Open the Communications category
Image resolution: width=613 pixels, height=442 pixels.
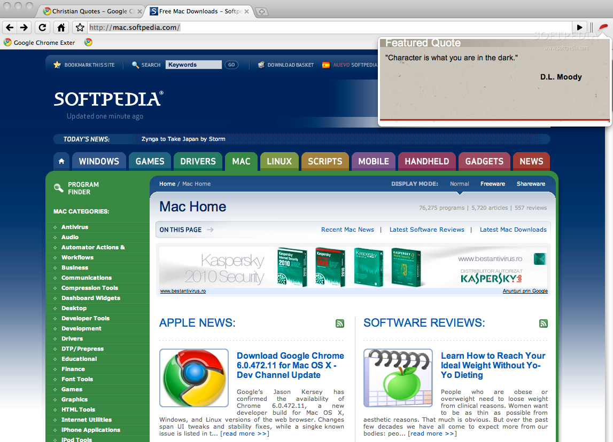(x=87, y=278)
